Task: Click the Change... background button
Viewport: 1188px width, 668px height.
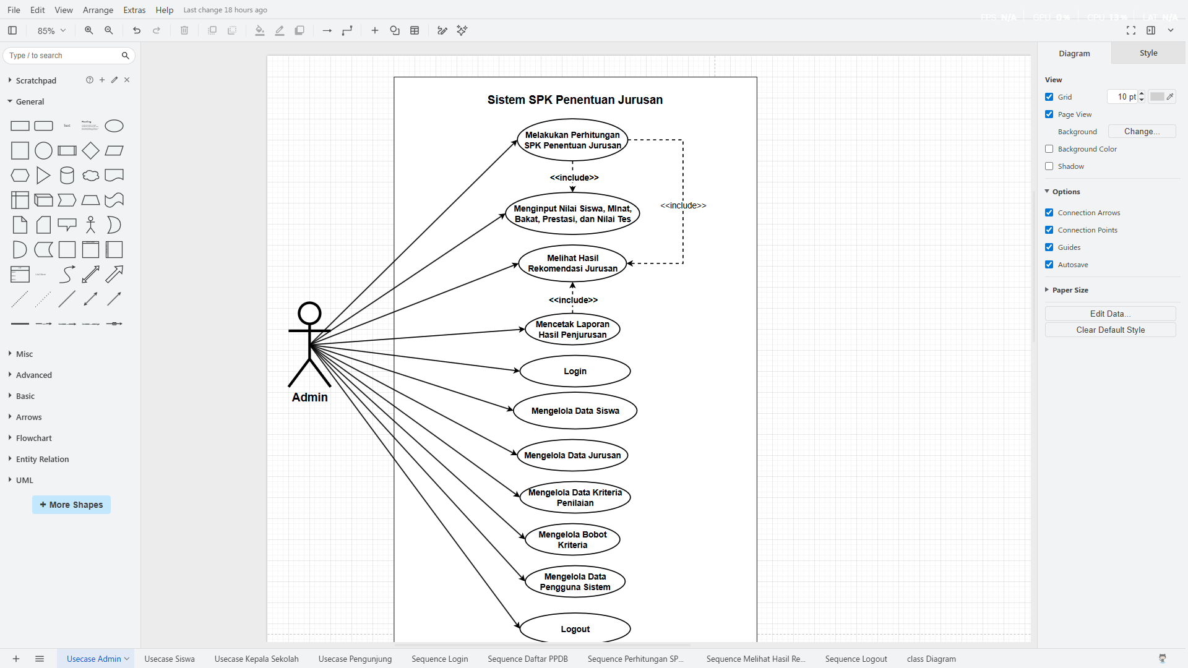Action: (1142, 131)
